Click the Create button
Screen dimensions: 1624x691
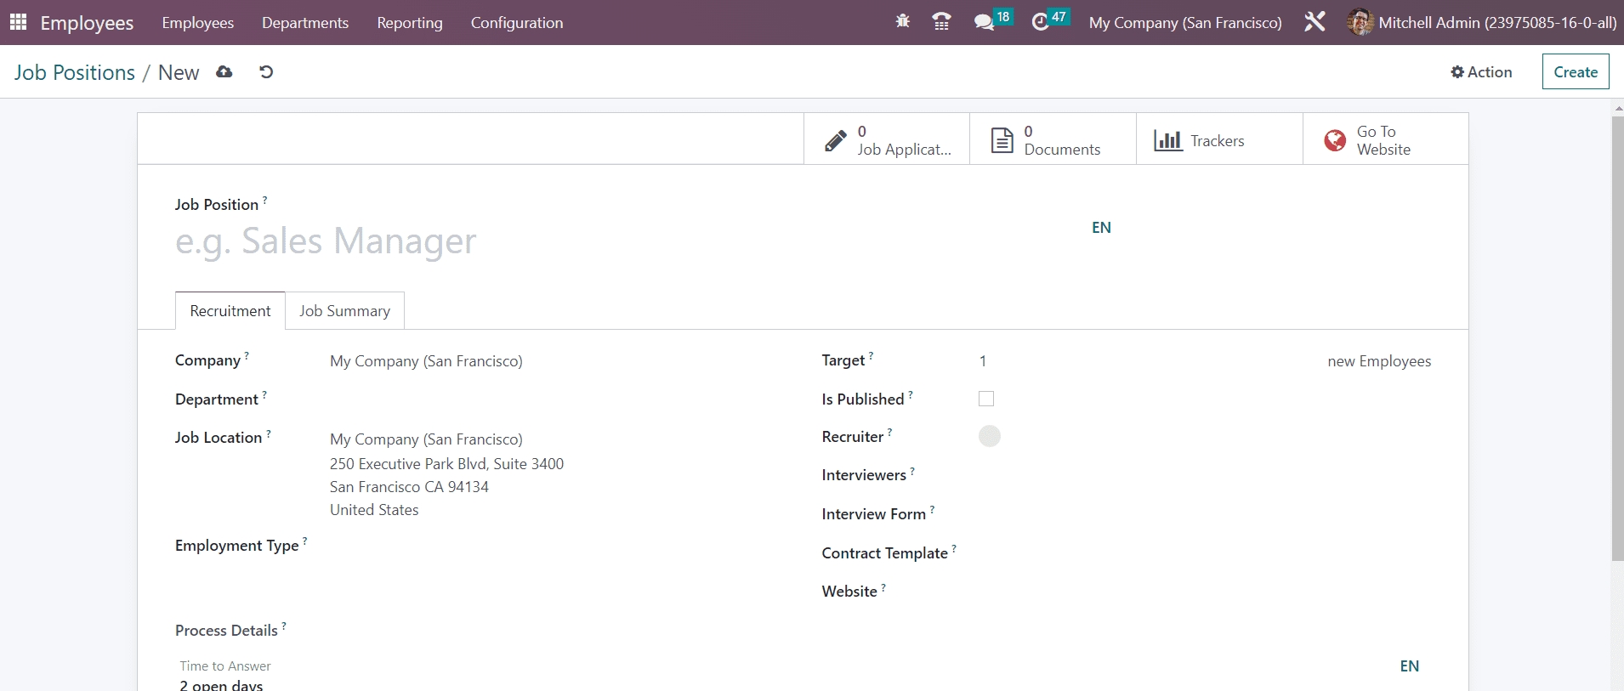tap(1575, 72)
